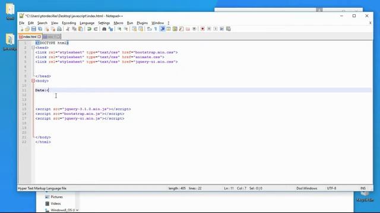Click the Print toolbar icon
Screen dimensions: 380x213
(x=59, y=29)
